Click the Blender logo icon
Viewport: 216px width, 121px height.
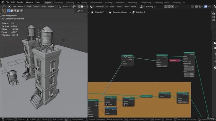(x=3, y=2)
